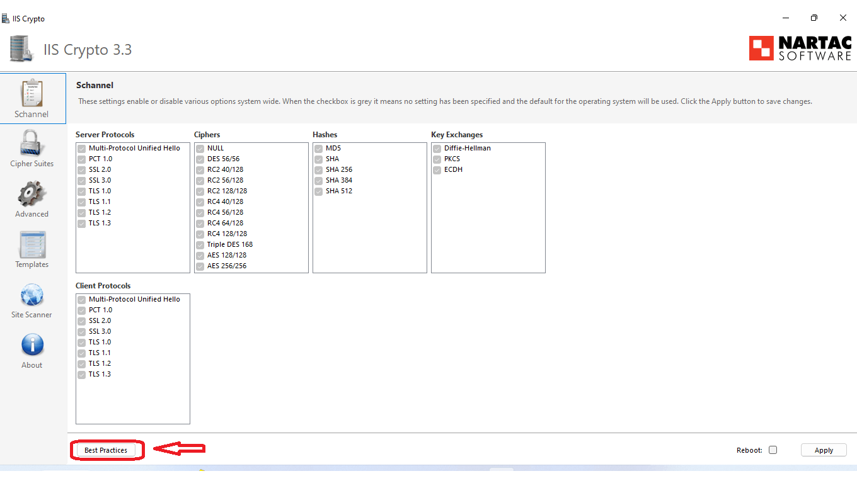Select cipher 'RC2 56/128' text
The width and height of the screenshot is (857, 493).
[225, 181]
